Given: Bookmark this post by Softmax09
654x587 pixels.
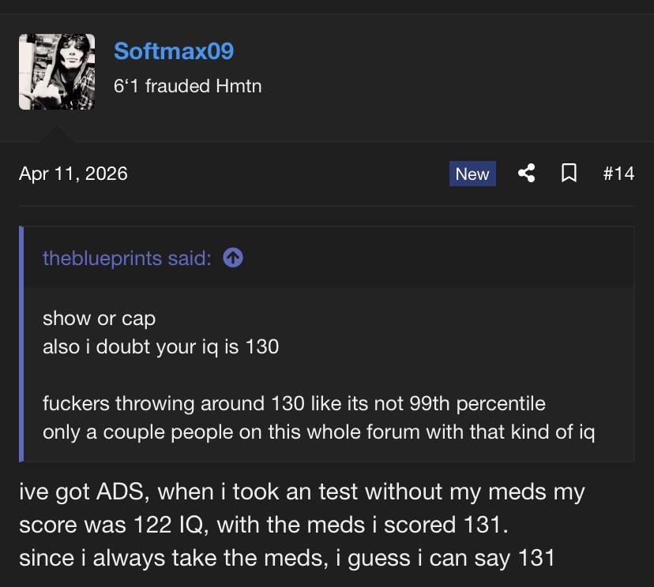Looking at the screenshot, I should point(568,174).
